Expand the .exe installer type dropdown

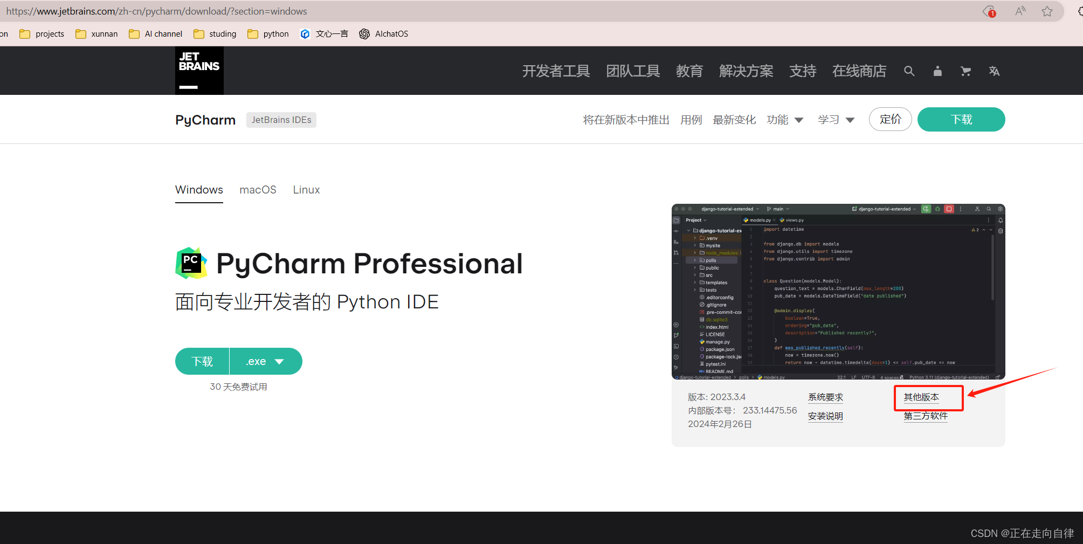266,361
